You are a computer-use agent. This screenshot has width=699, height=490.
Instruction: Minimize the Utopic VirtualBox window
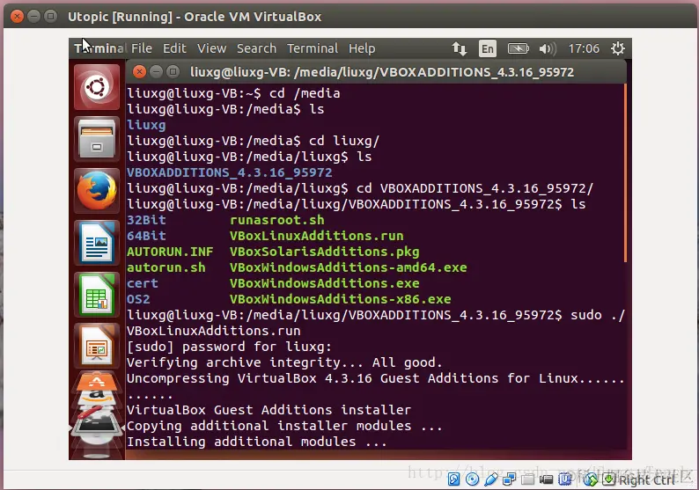(x=33, y=17)
